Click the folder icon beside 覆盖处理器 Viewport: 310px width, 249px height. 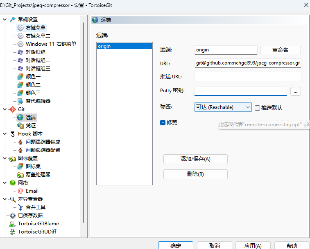pos(20,175)
